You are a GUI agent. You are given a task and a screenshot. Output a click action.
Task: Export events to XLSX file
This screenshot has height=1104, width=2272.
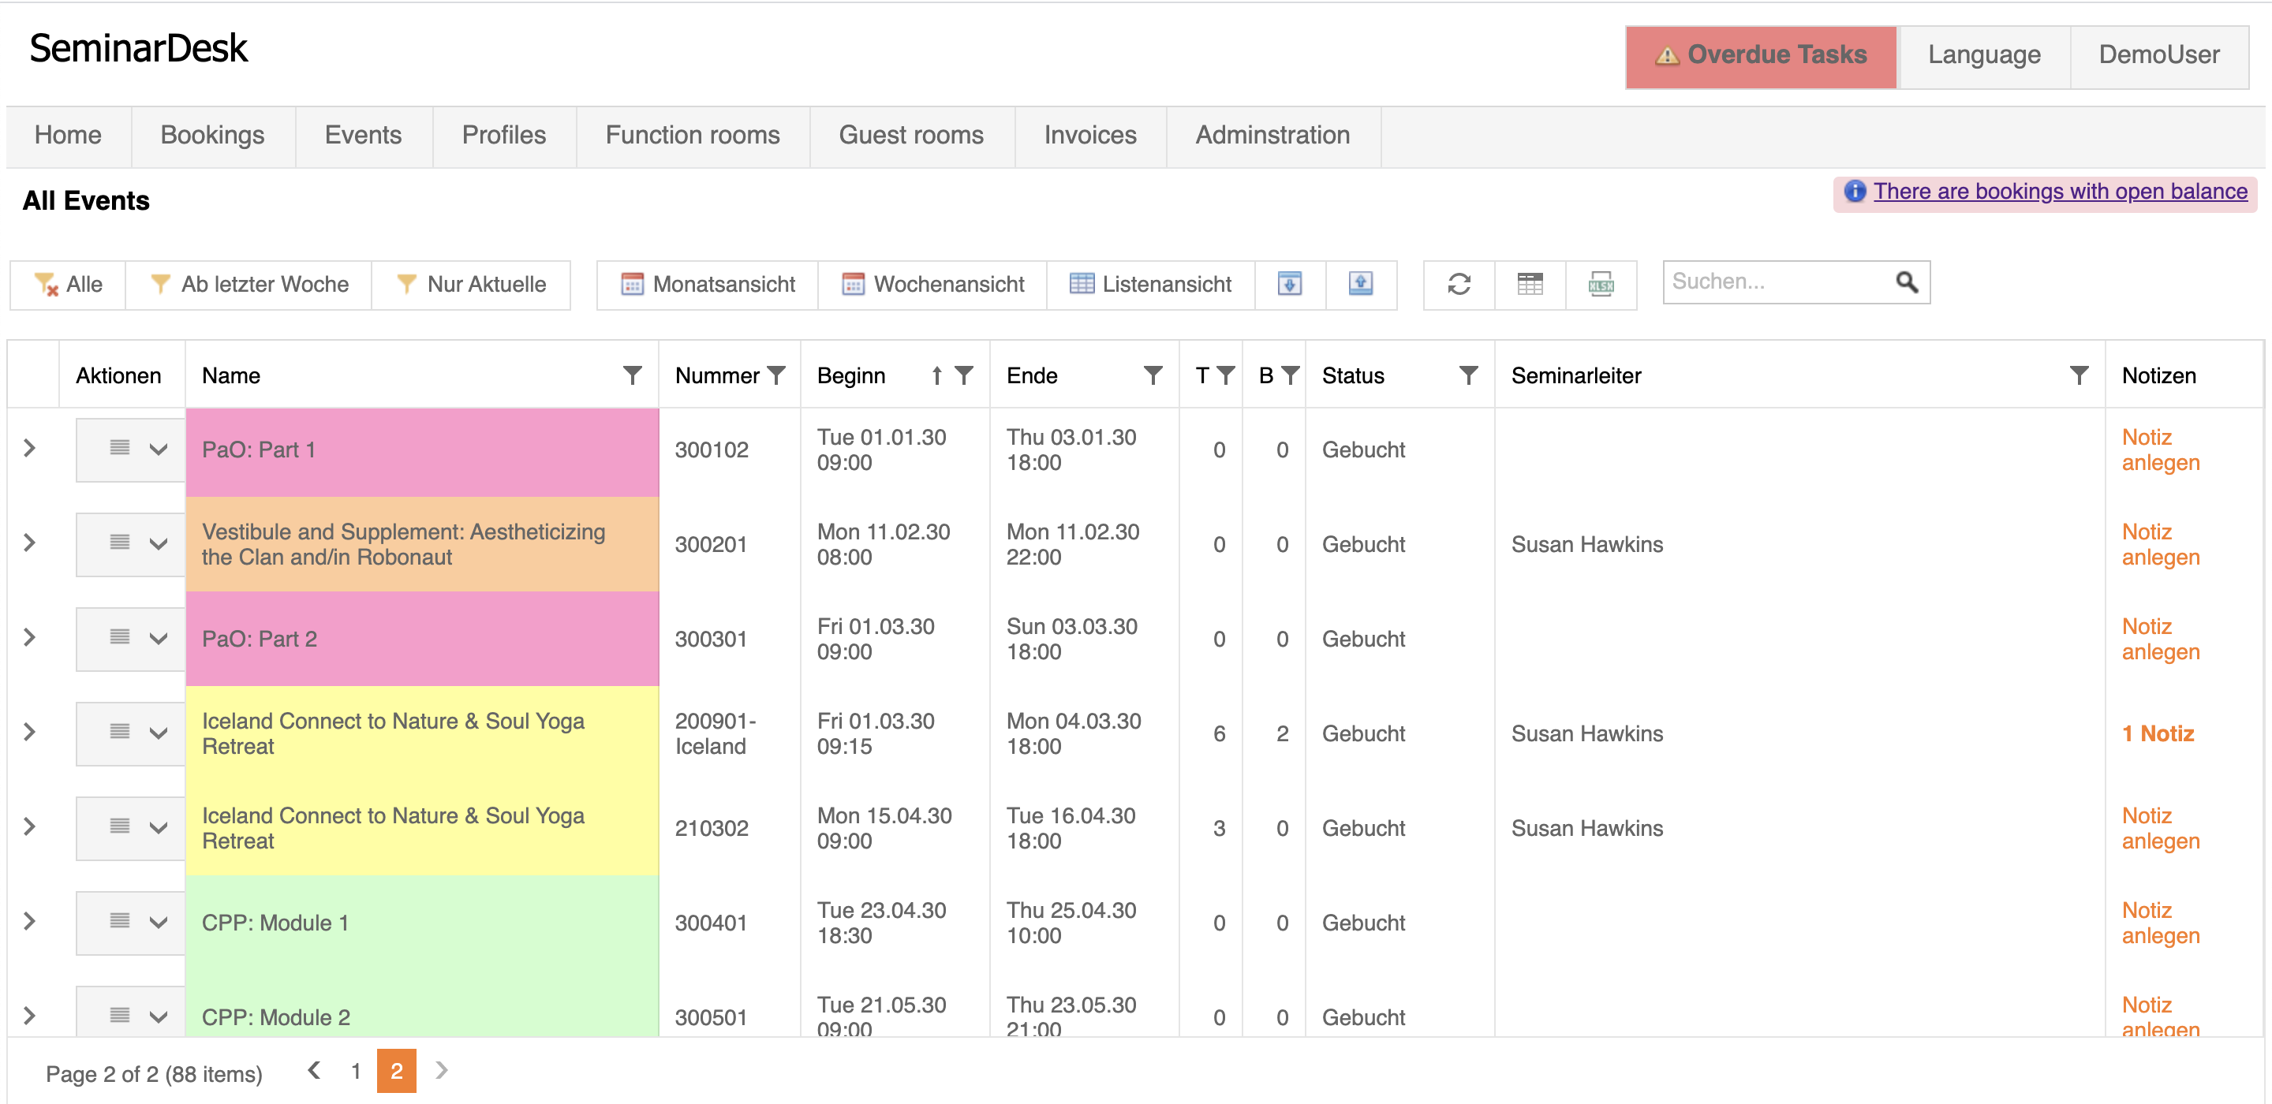point(1601,284)
